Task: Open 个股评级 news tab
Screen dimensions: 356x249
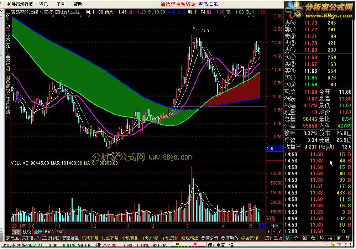Action: coord(150,238)
